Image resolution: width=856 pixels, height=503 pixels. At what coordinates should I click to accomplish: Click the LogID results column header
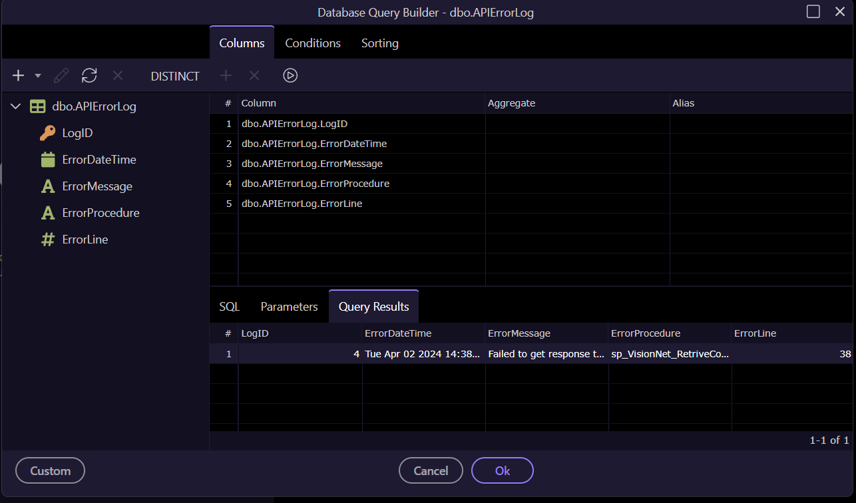300,333
